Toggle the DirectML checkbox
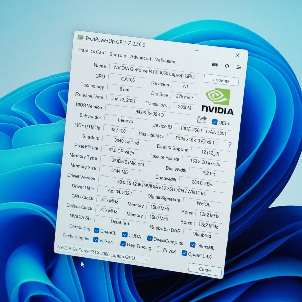302x302 pixels. coord(192,245)
